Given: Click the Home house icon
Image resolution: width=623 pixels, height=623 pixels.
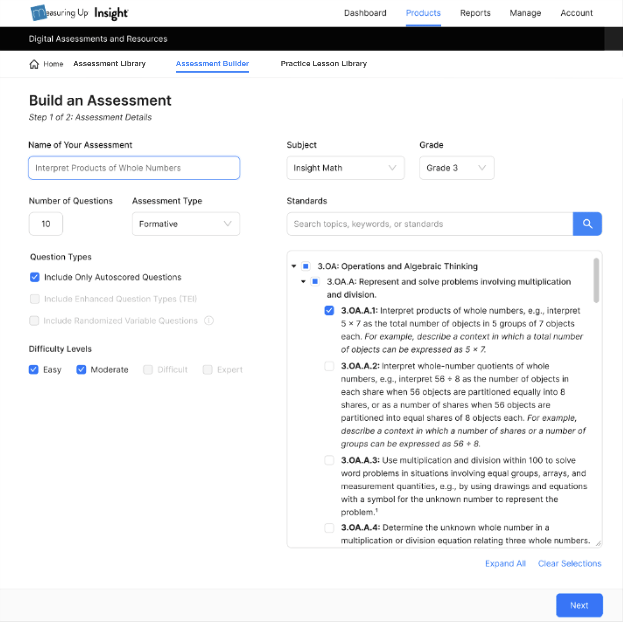Looking at the screenshot, I should [34, 64].
